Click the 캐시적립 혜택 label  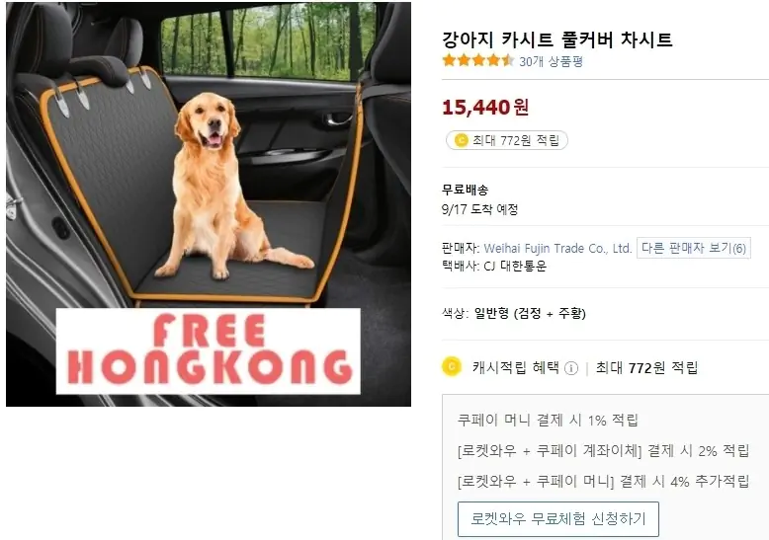pyautogui.click(x=515, y=367)
